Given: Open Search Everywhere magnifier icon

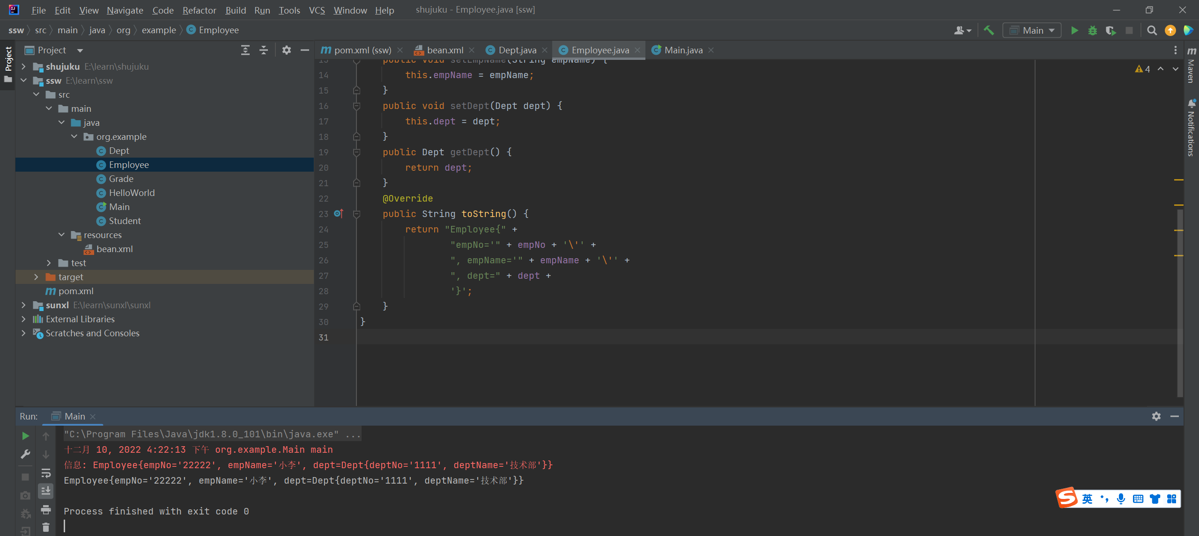Looking at the screenshot, I should (x=1152, y=30).
